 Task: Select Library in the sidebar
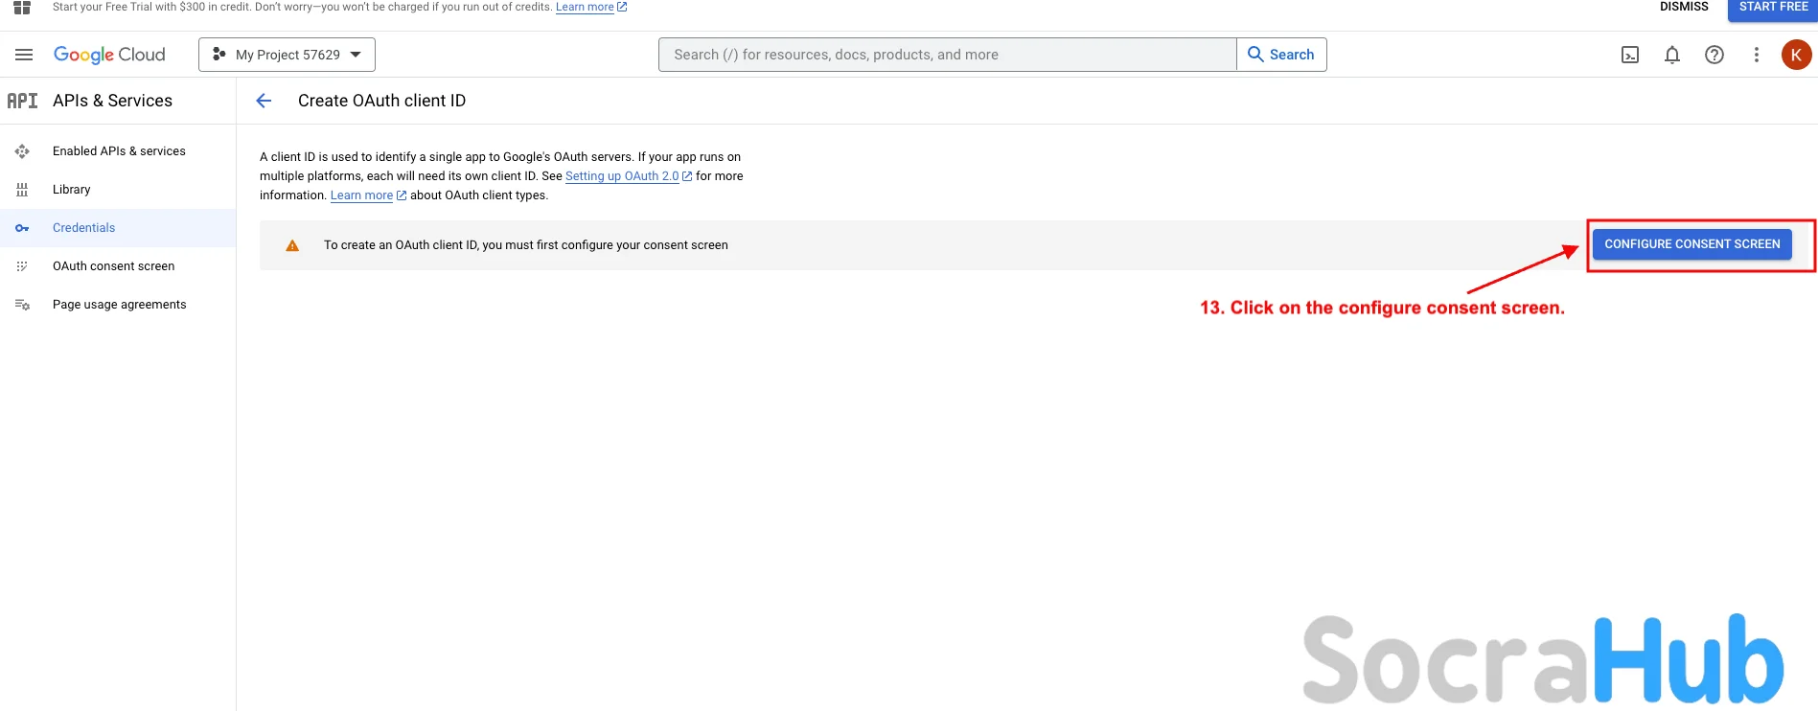pyautogui.click(x=72, y=190)
